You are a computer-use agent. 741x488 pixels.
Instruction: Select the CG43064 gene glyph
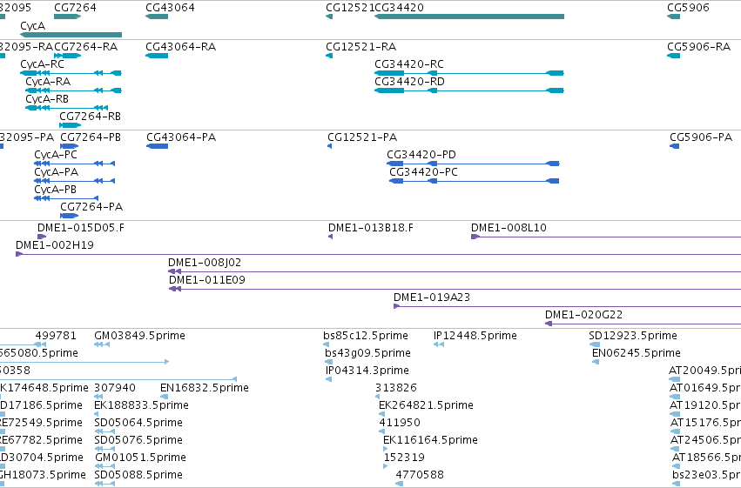(157, 17)
